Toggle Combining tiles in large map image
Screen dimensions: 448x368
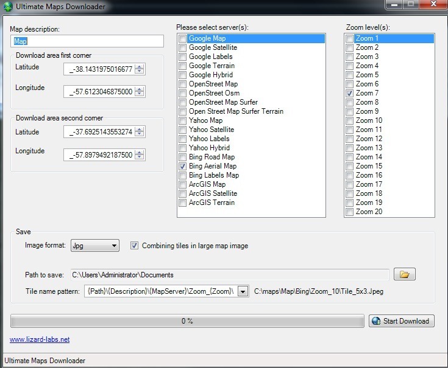[x=134, y=245]
